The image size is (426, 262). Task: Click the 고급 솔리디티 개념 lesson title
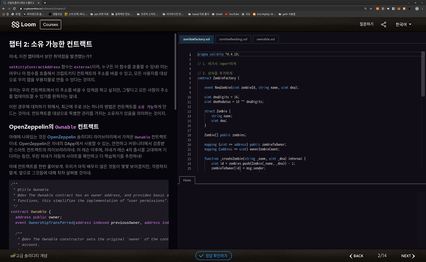[32, 256]
